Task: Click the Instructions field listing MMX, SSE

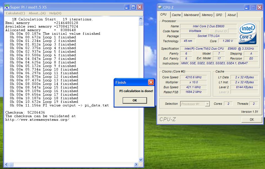Action: pyautogui.click(x=219, y=63)
